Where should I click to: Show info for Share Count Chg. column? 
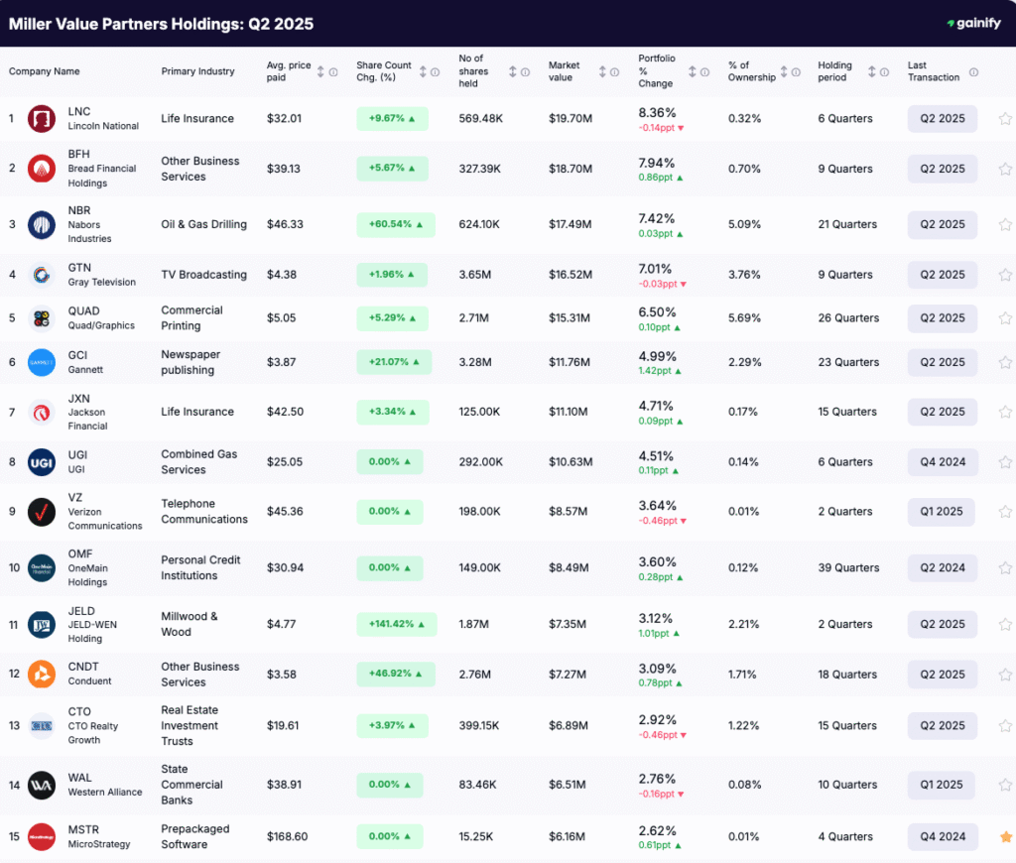435,71
